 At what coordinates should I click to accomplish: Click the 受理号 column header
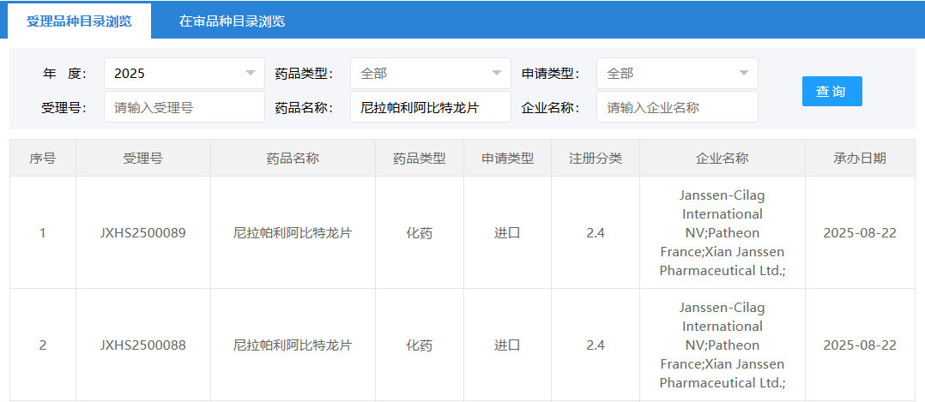pyautogui.click(x=142, y=158)
